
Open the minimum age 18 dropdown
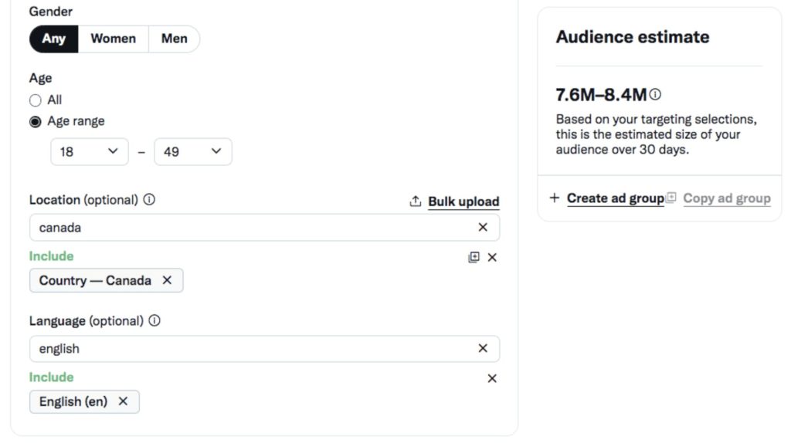90,152
